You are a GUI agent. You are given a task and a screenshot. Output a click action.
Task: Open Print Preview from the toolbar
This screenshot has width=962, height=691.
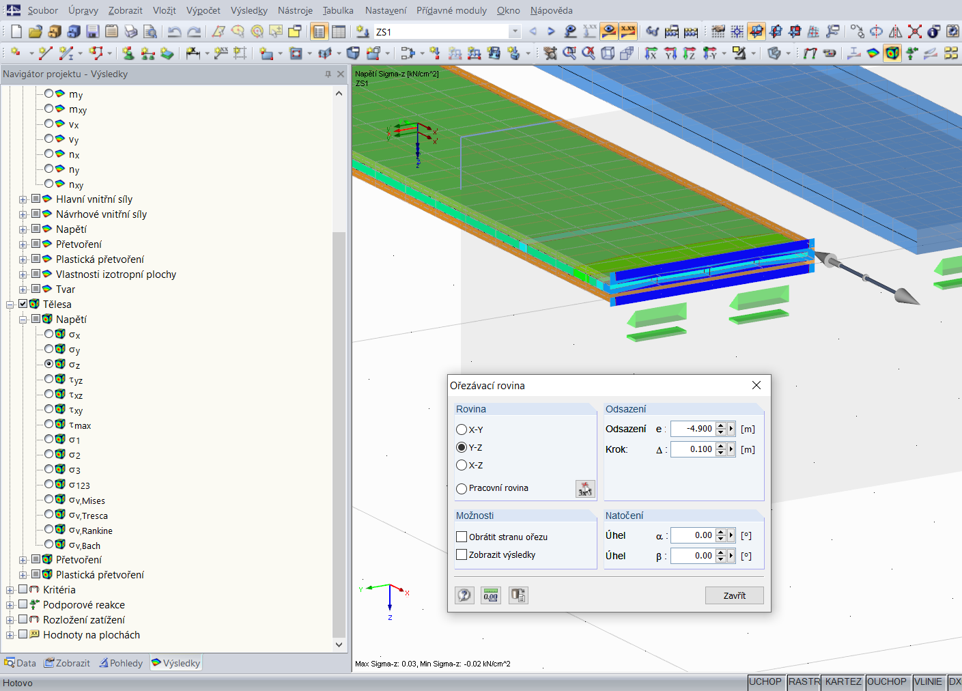(150, 31)
